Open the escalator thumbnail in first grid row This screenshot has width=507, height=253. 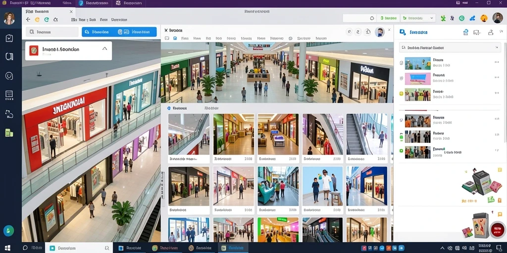(367, 134)
